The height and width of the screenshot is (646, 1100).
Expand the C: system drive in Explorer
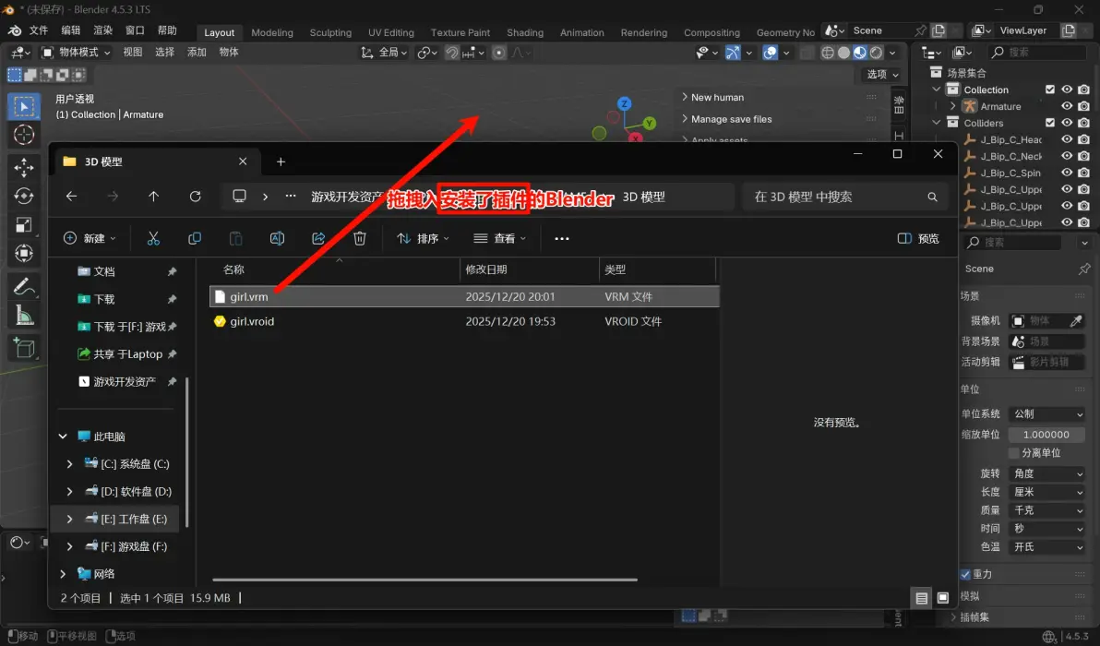click(69, 463)
